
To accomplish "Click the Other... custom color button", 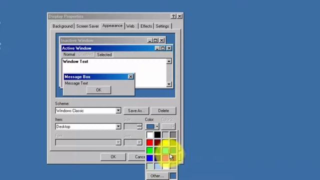I will [x=157, y=176].
